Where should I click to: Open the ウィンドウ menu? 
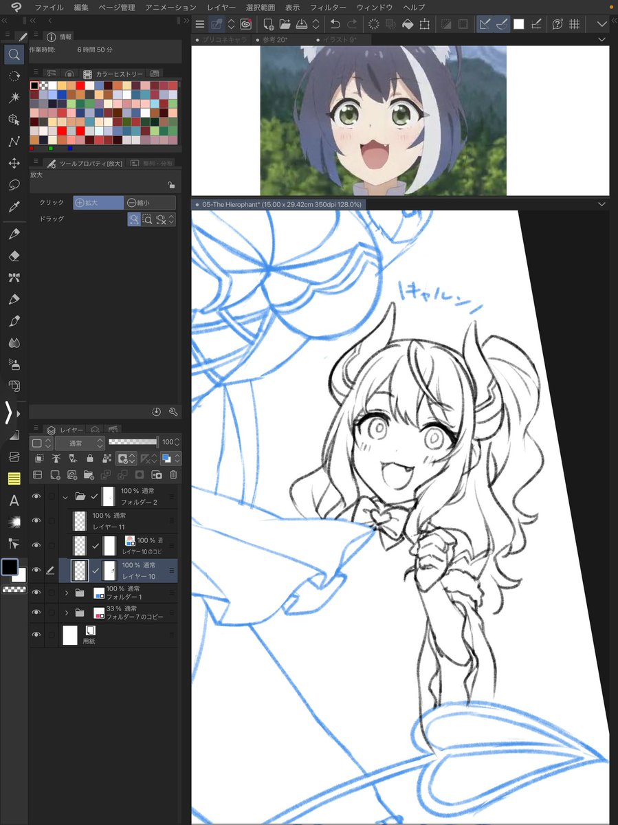pos(375,7)
